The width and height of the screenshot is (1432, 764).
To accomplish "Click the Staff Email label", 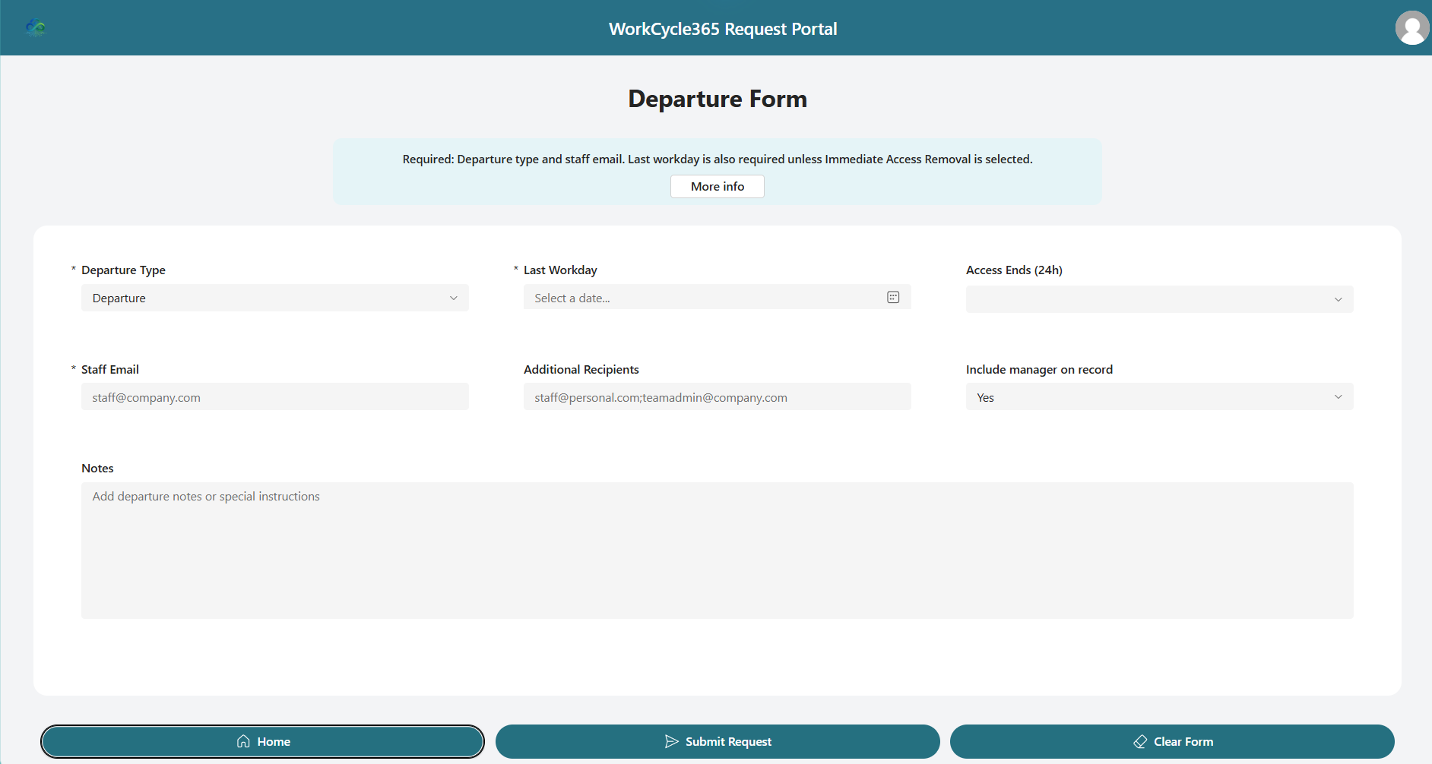I will [110, 370].
